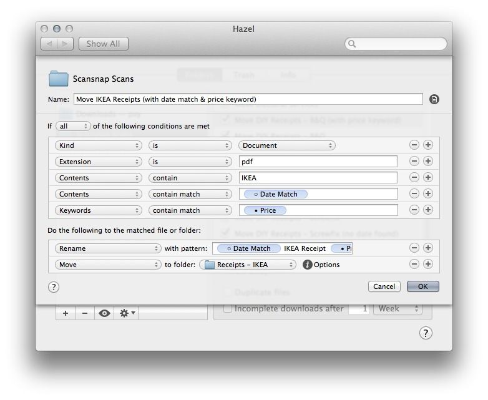Remove the Rename action
Viewport: 488px width, 400px height.
pyautogui.click(x=414, y=248)
